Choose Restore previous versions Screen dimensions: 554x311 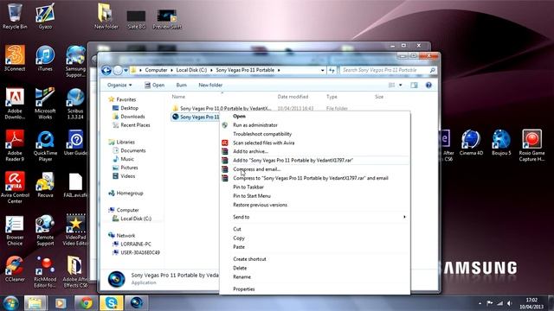tap(260, 205)
